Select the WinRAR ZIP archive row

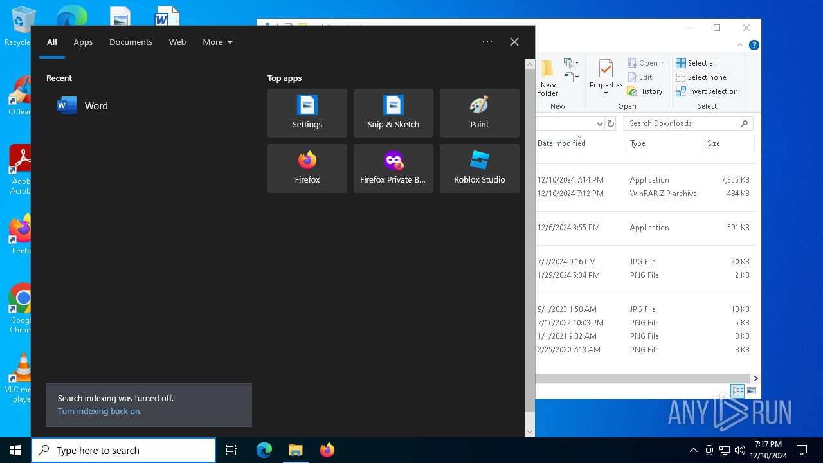(x=645, y=194)
